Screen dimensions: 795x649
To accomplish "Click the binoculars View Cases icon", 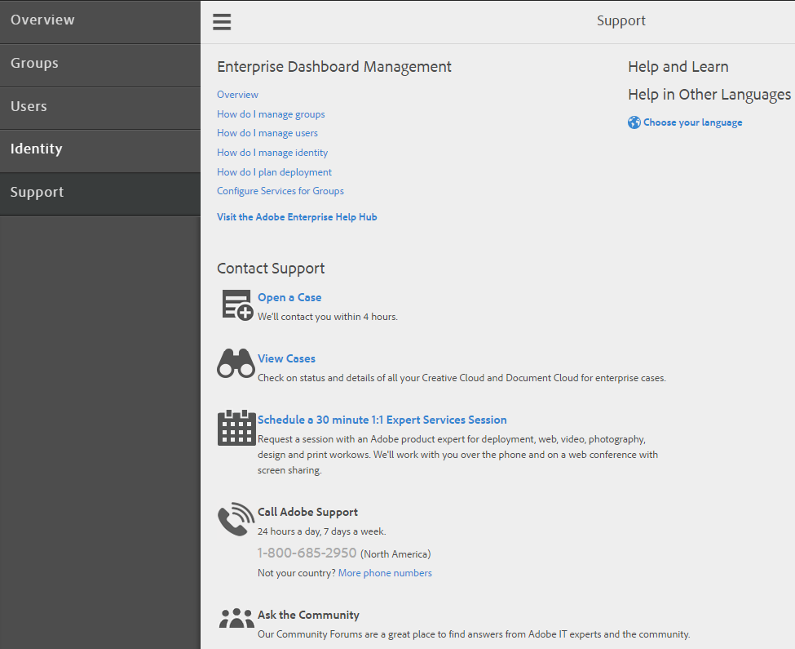I will tap(236, 364).
